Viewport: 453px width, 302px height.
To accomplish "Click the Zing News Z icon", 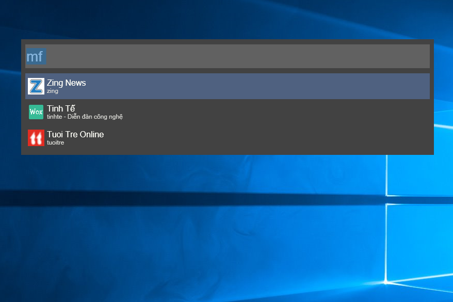I will tap(36, 86).
